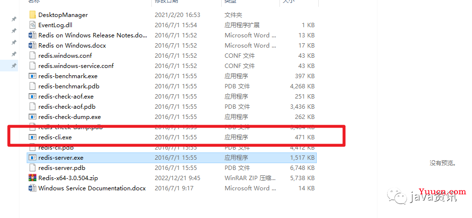
Task: Click the redis-check-aof.pdb file icon
Action: 33,107
